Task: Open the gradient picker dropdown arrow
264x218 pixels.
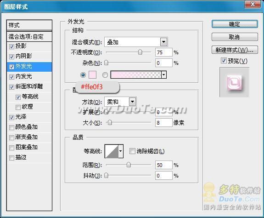Action: point(164,75)
